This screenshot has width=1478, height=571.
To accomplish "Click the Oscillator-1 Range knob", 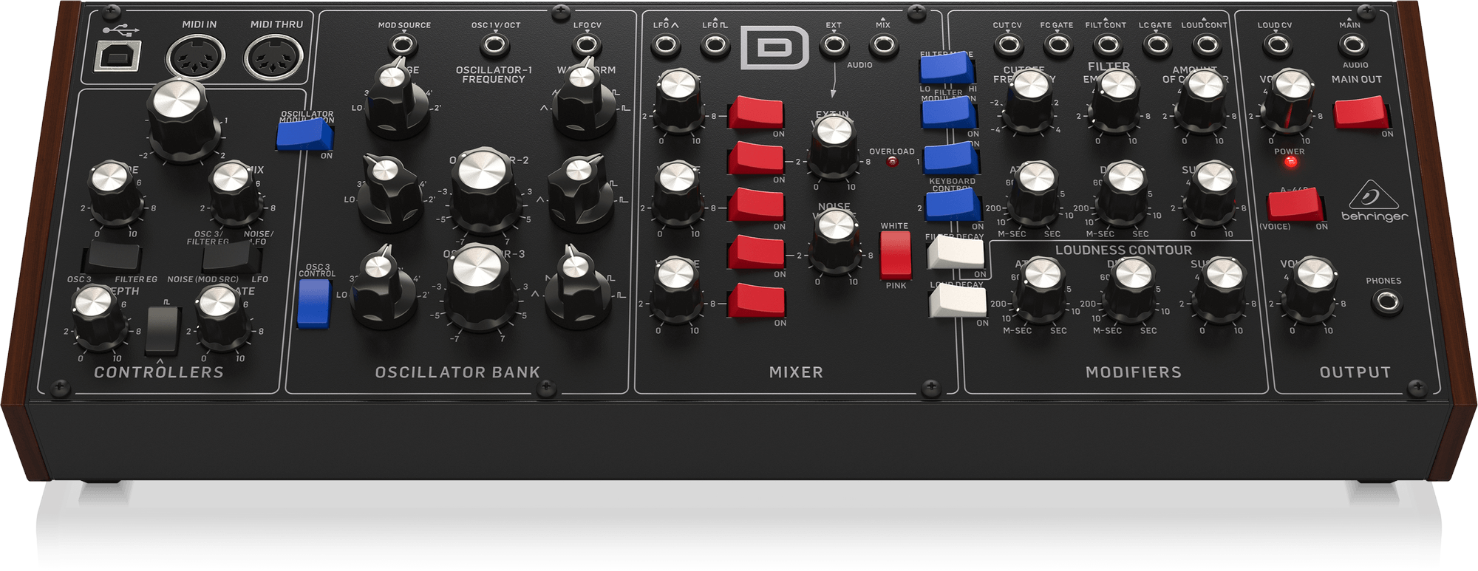I will click(396, 100).
